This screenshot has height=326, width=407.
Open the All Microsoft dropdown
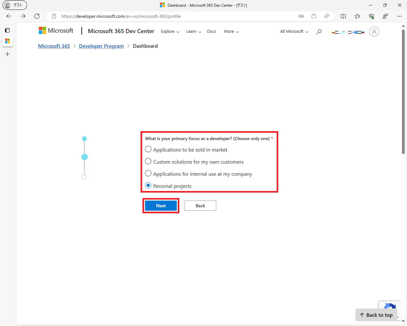294,32
